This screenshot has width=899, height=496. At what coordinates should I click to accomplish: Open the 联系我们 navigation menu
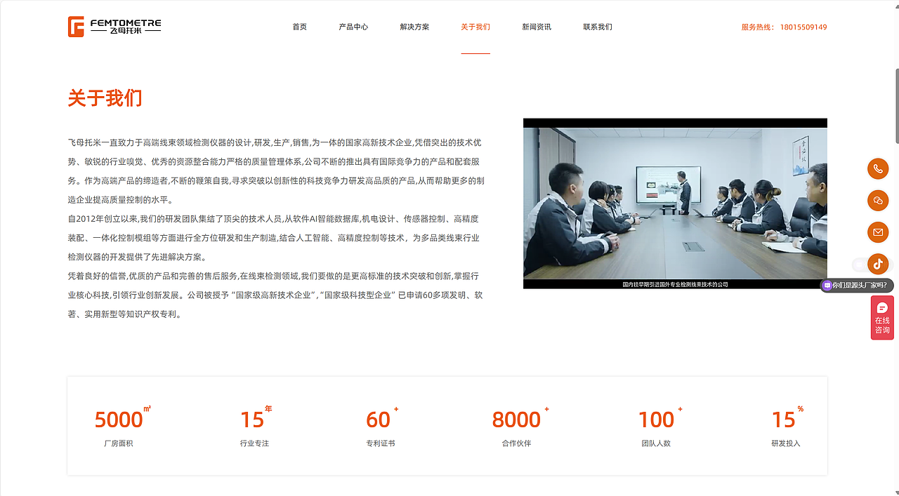click(x=597, y=27)
